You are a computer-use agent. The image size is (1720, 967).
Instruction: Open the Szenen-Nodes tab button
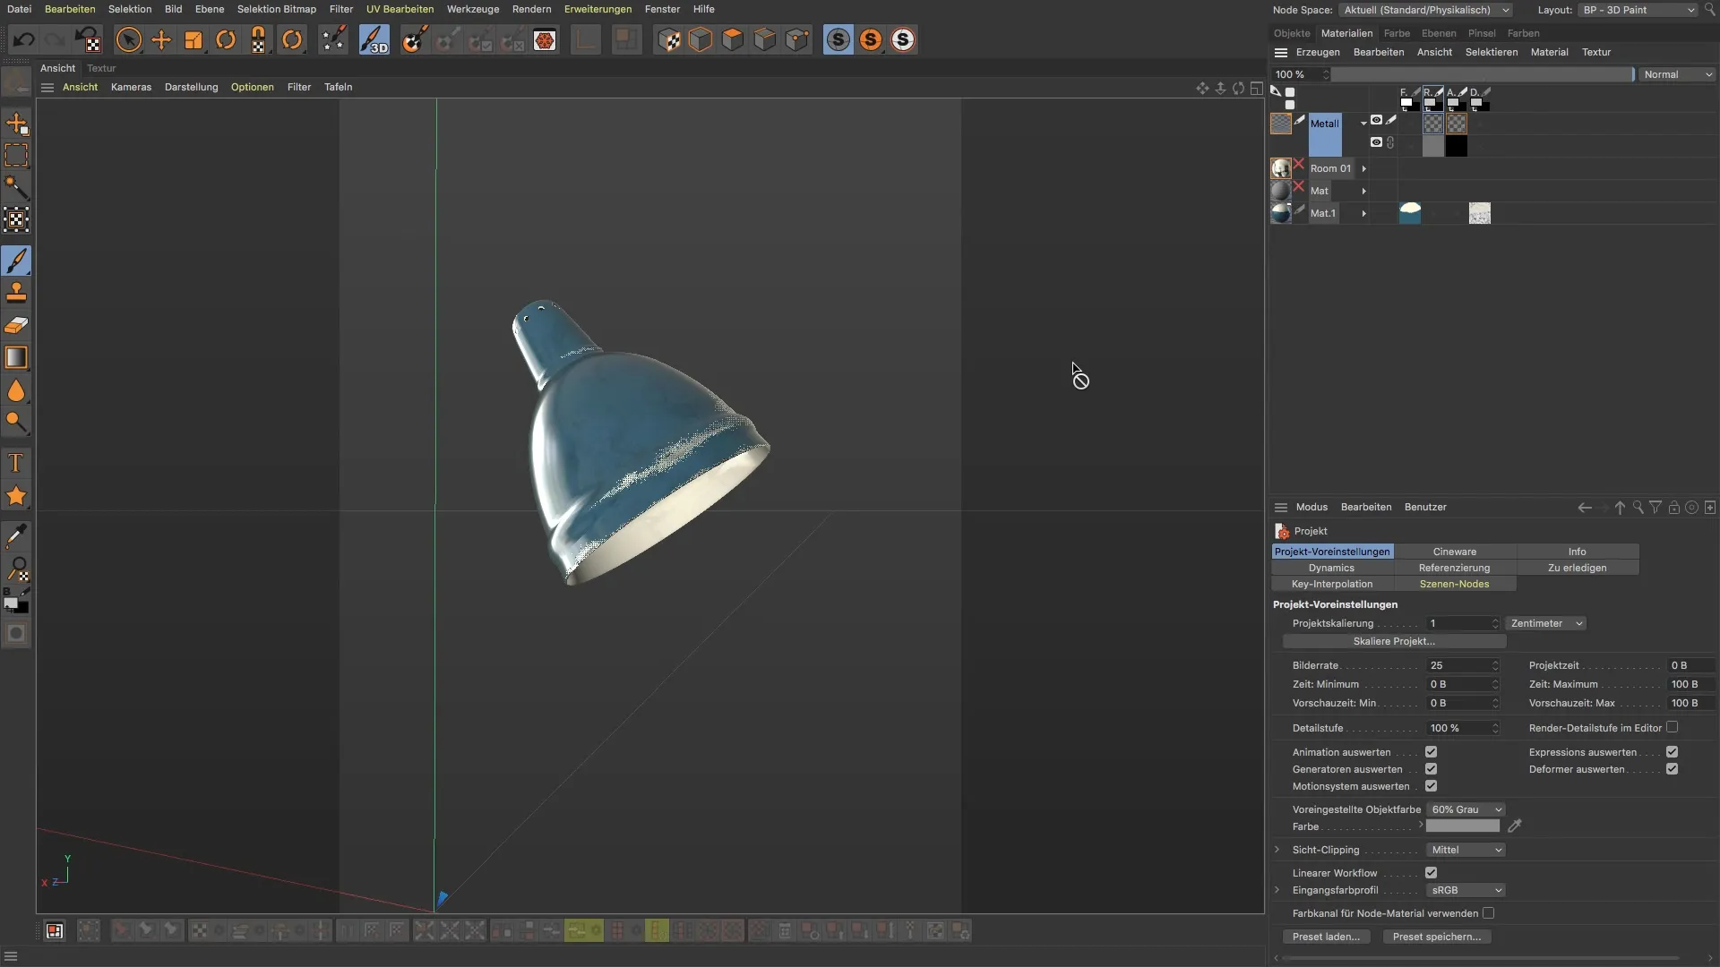click(x=1455, y=584)
